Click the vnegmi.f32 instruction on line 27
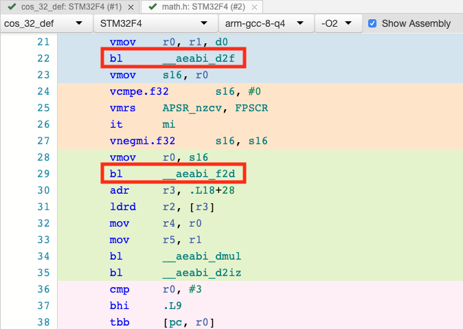463x329 pixels. pyautogui.click(x=142, y=141)
